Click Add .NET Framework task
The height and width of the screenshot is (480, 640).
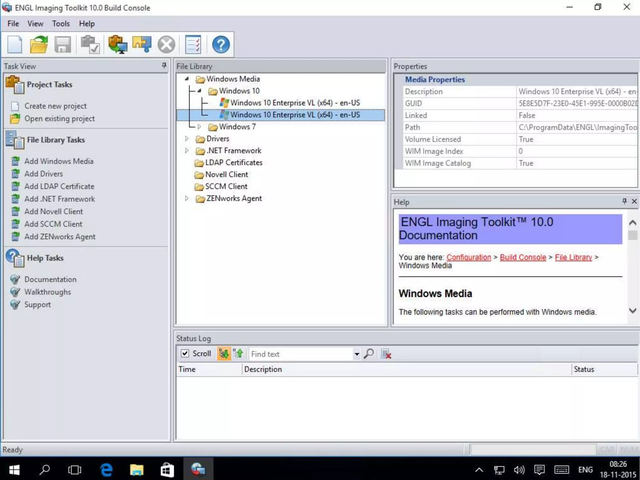[60, 199]
